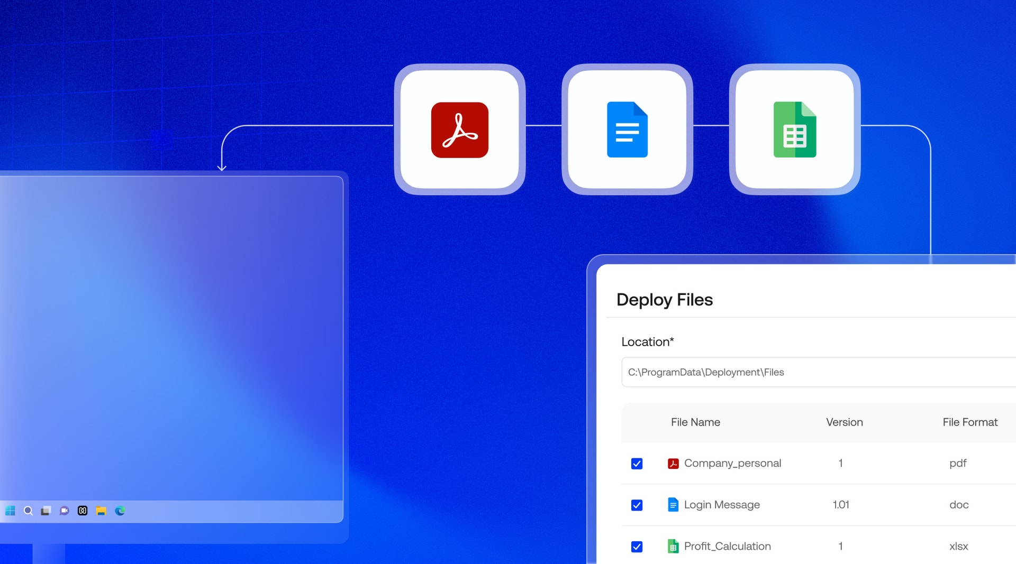Click the large Google Docs icon tile
The width and height of the screenshot is (1016, 564).
pyautogui.click(x=627, y=130)
